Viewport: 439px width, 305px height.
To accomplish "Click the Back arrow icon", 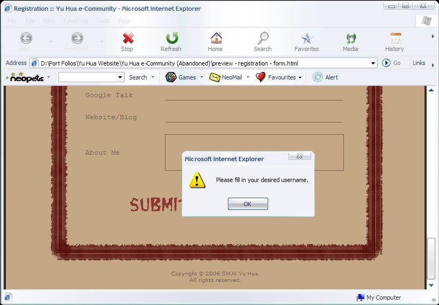I will pyautogui.click(x=26, y=38).
